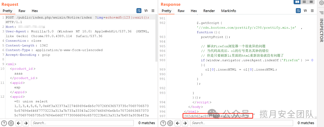The width and height of the screenshot is (324, 127).
Task: Click the '=0) union select' payload line
Action: coord(31,102)
